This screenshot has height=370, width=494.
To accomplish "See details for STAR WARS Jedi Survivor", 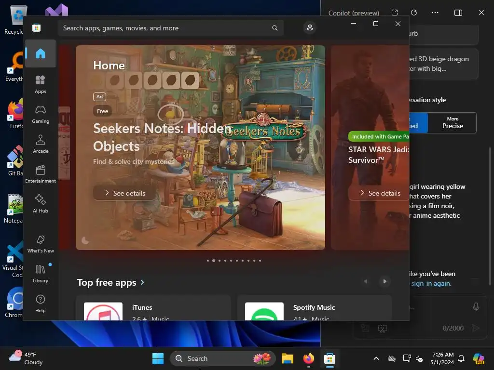I will pos(380,193).
